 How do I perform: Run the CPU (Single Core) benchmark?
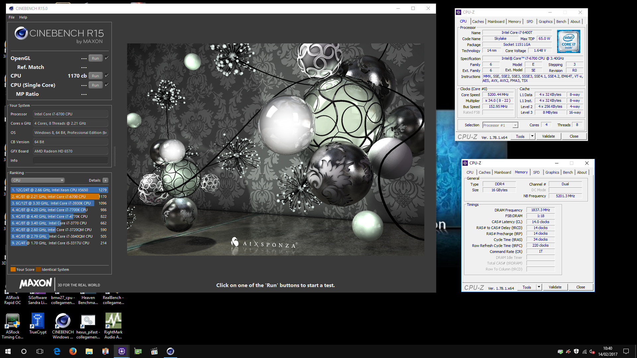pyautogui.click(x=96, y=85)
